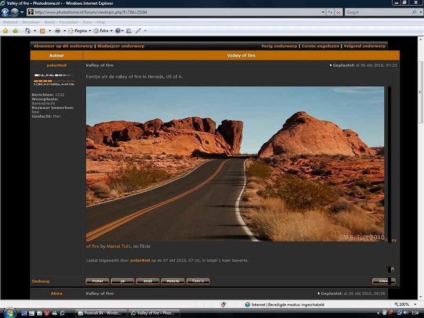Go to Volgend onderwerp
Screen dimensions: 424x318
click(365, 46)
